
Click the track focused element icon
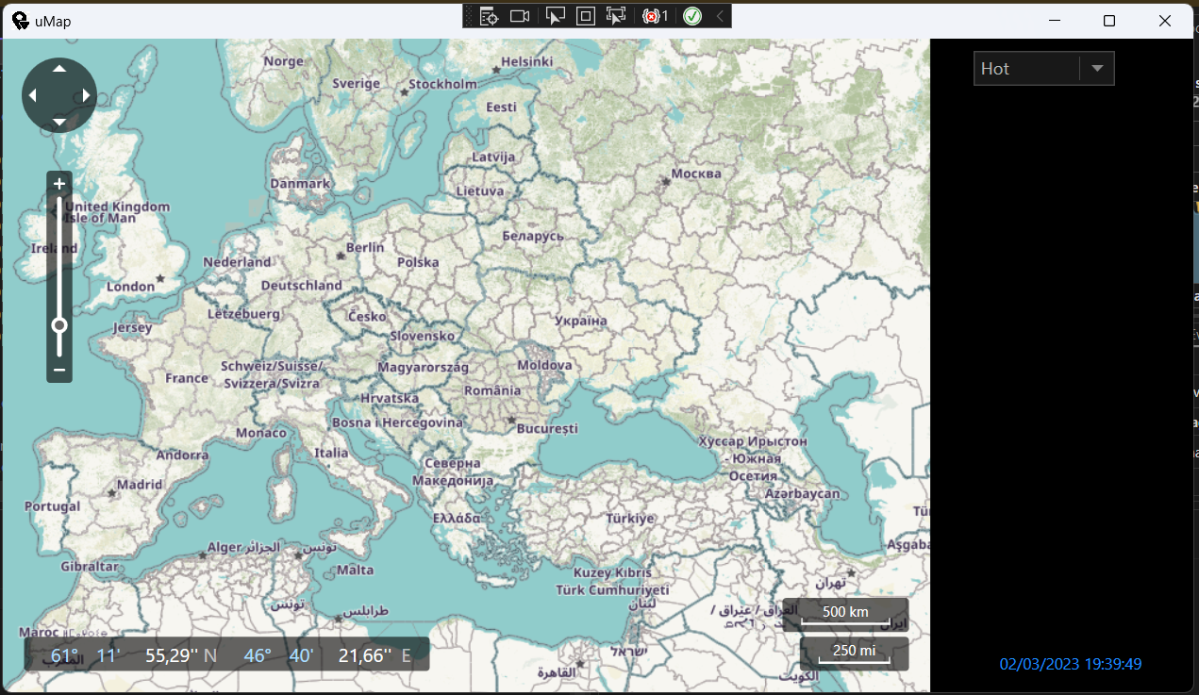tap(616, 16)
